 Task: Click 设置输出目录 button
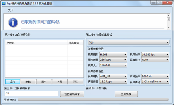[72, 94]
